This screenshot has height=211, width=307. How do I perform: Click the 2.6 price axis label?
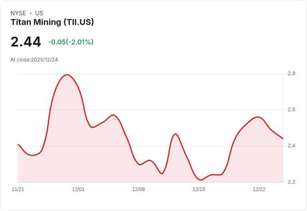coord(291,110)
